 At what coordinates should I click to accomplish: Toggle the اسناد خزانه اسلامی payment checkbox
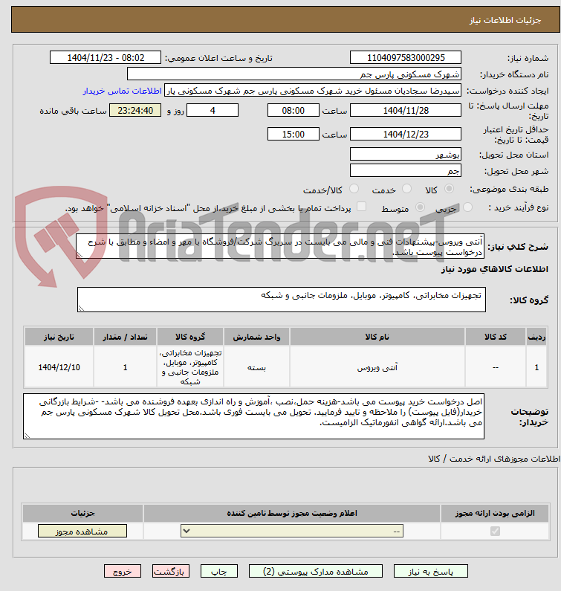[x=361, y=207]
